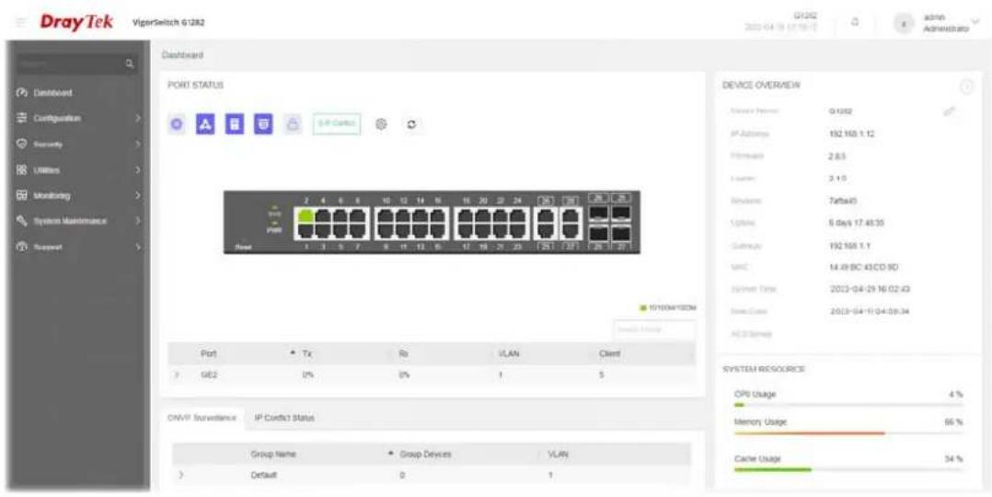The height and width of the screenshot is (497, 992).
Task: Expand the Security menu chevron
Action: pyautogui.click(x=137, y=144)
